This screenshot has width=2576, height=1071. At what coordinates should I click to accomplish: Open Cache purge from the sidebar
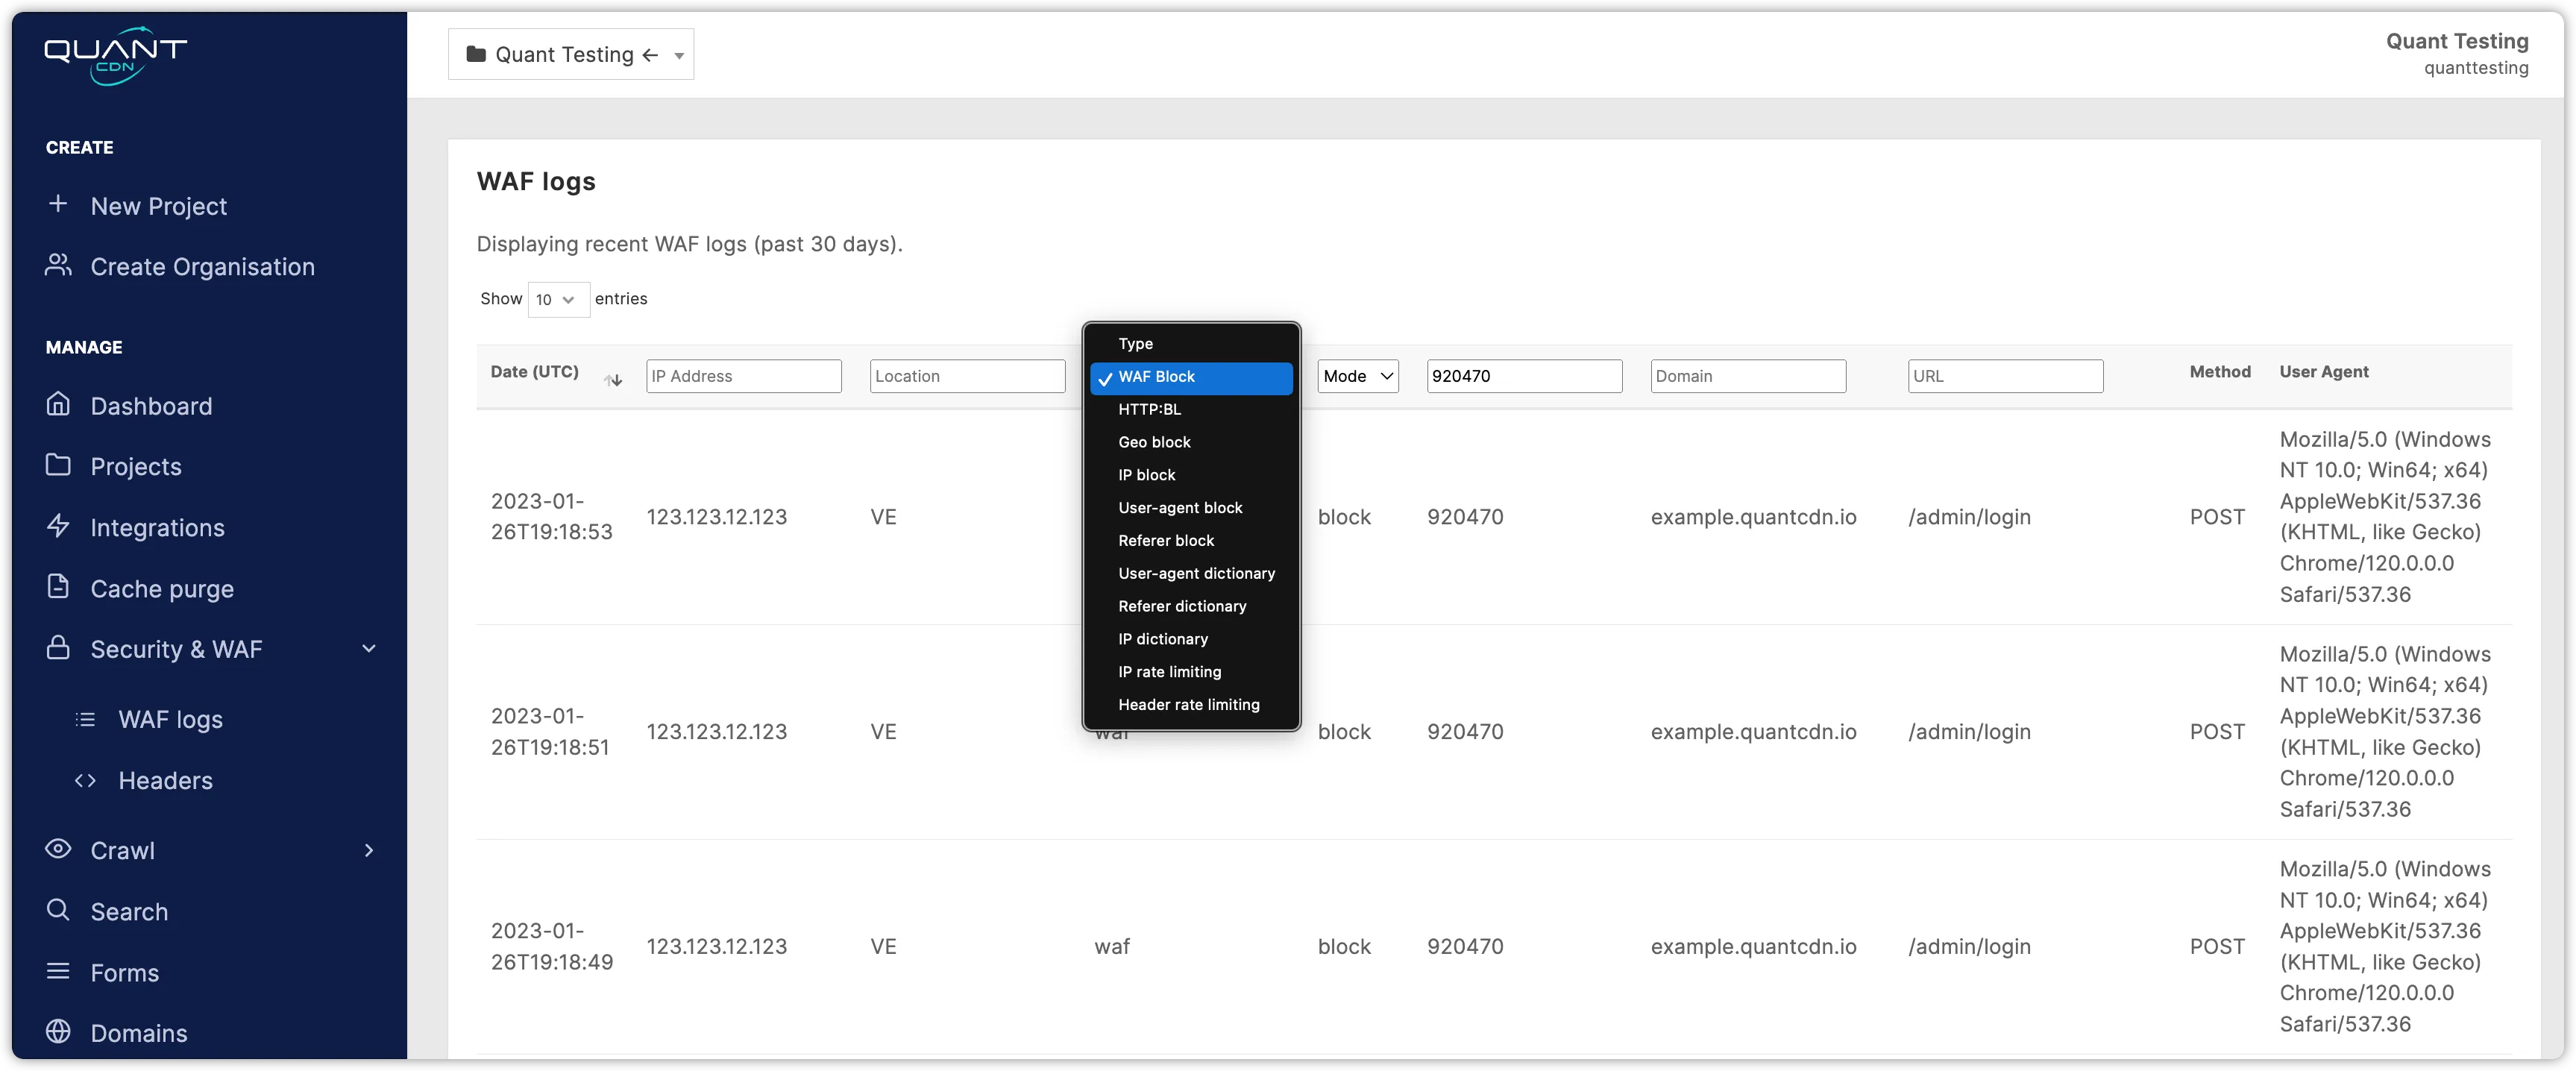coord(162,588)
